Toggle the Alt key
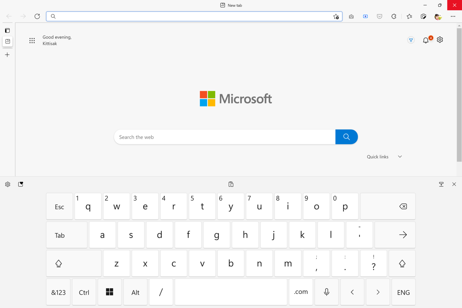Viewport: 462px width, 308px height. pyautogui.click(x=135, y=292)
